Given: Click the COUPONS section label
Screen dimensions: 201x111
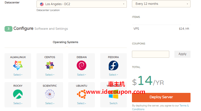Looking at the screenshot, I should (138, 44).
